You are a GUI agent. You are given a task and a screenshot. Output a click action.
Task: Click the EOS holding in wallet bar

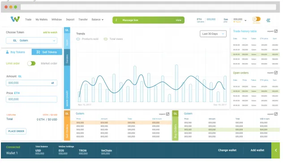[x=63, y=152]
